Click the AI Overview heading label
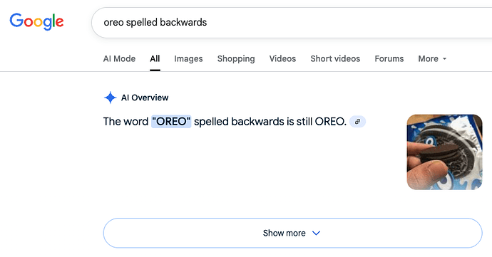This screenshot has height=257, width=492. [x=145, y=98]
